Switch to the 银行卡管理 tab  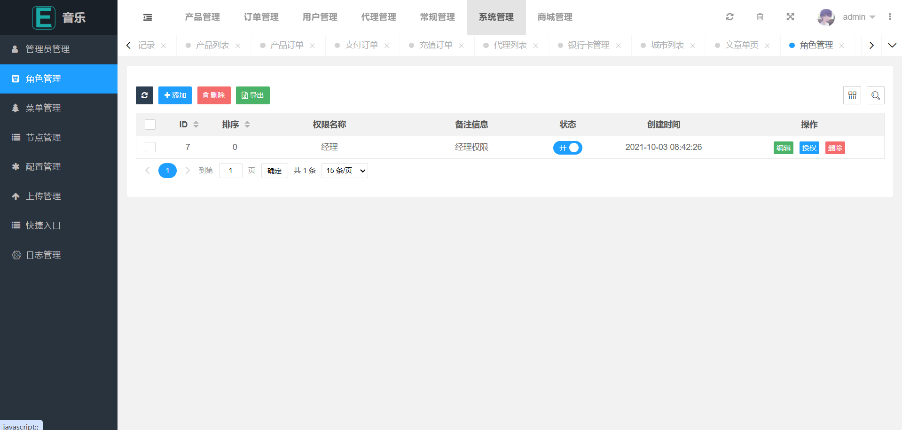tap(588, 45)
